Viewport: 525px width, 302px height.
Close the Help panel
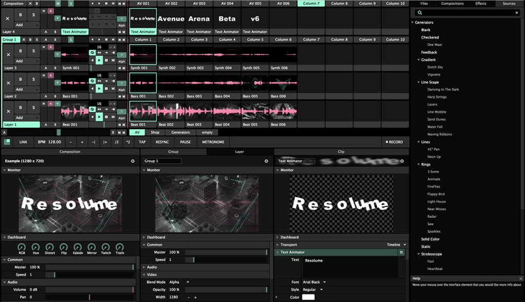tap(521, 278)
